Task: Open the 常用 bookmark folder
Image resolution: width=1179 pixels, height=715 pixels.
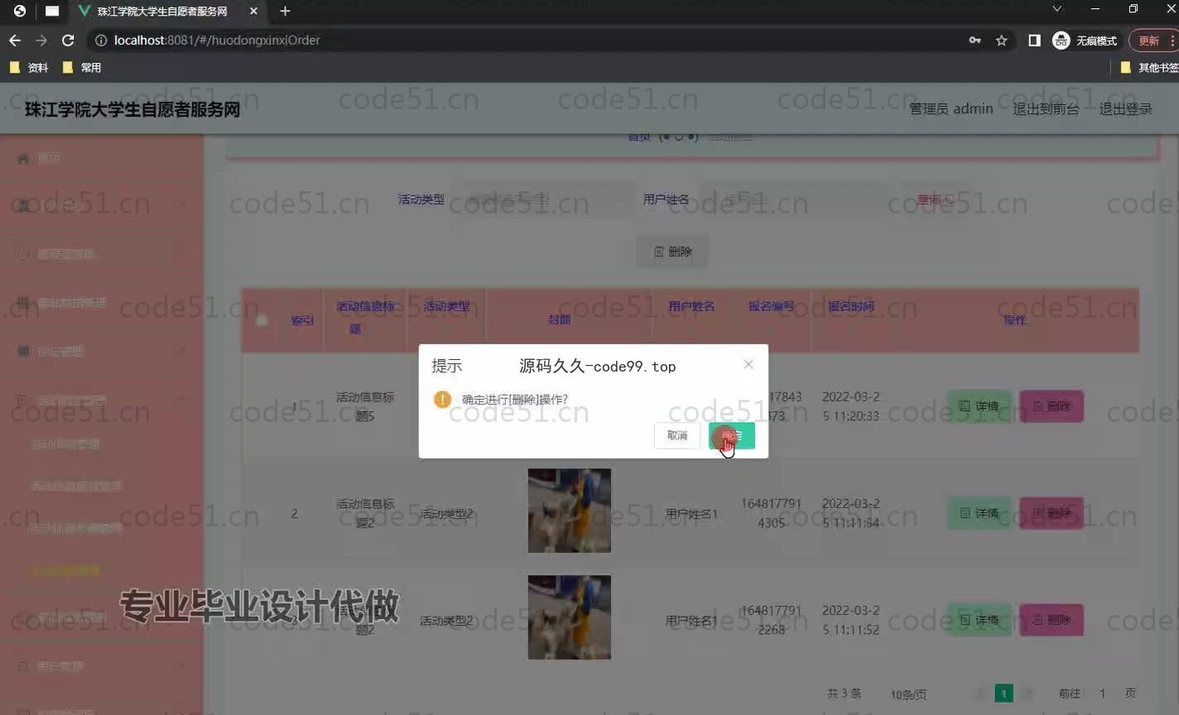Action: tap(82, 68)
